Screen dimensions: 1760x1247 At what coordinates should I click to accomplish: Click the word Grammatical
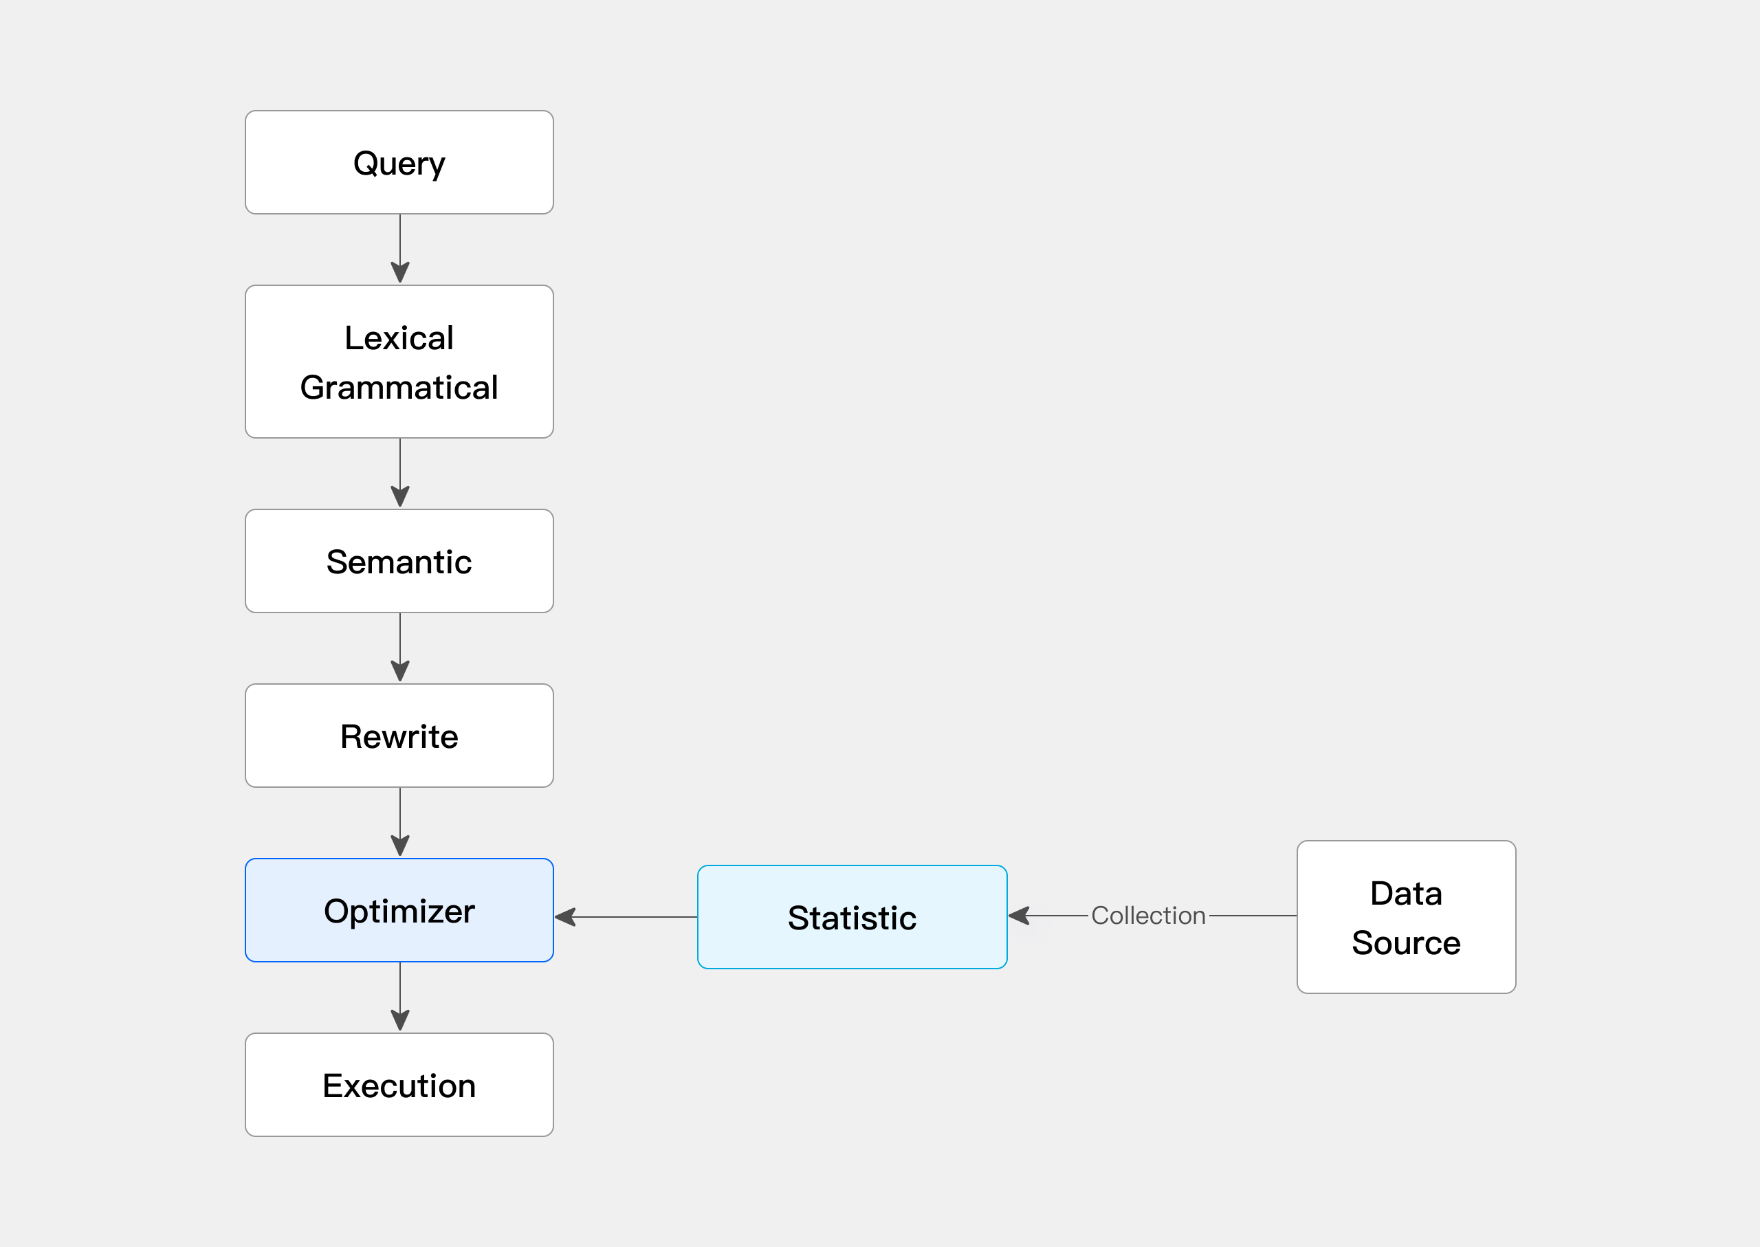(x=399, y=387)
